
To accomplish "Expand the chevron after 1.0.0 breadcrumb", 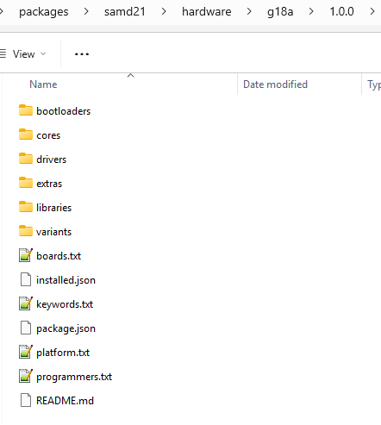I will tap(372, 11).
